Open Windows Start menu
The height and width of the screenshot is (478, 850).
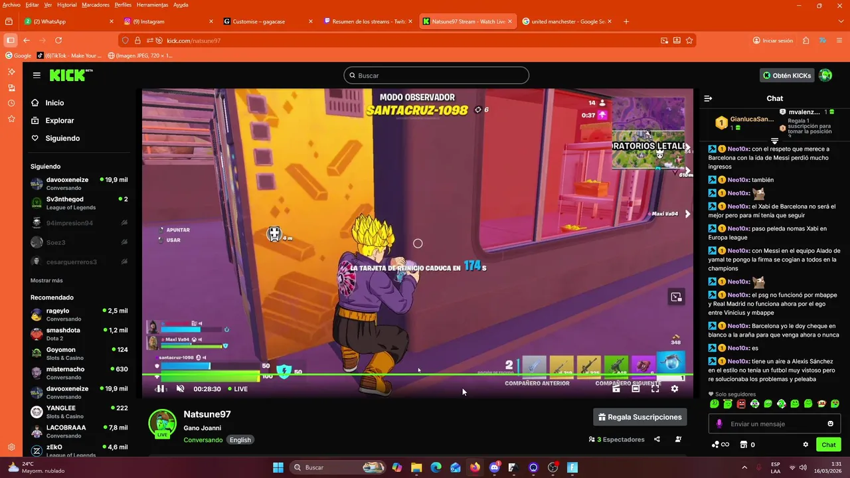point(278,467)
